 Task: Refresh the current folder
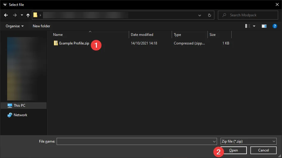(x=209, y=15)
